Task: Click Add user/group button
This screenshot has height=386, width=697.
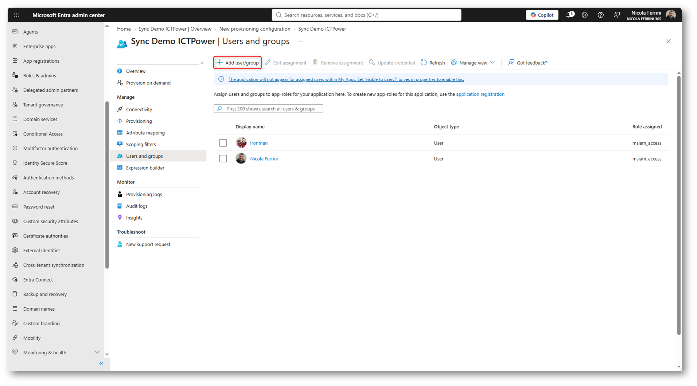Action: tap(238, 63)
